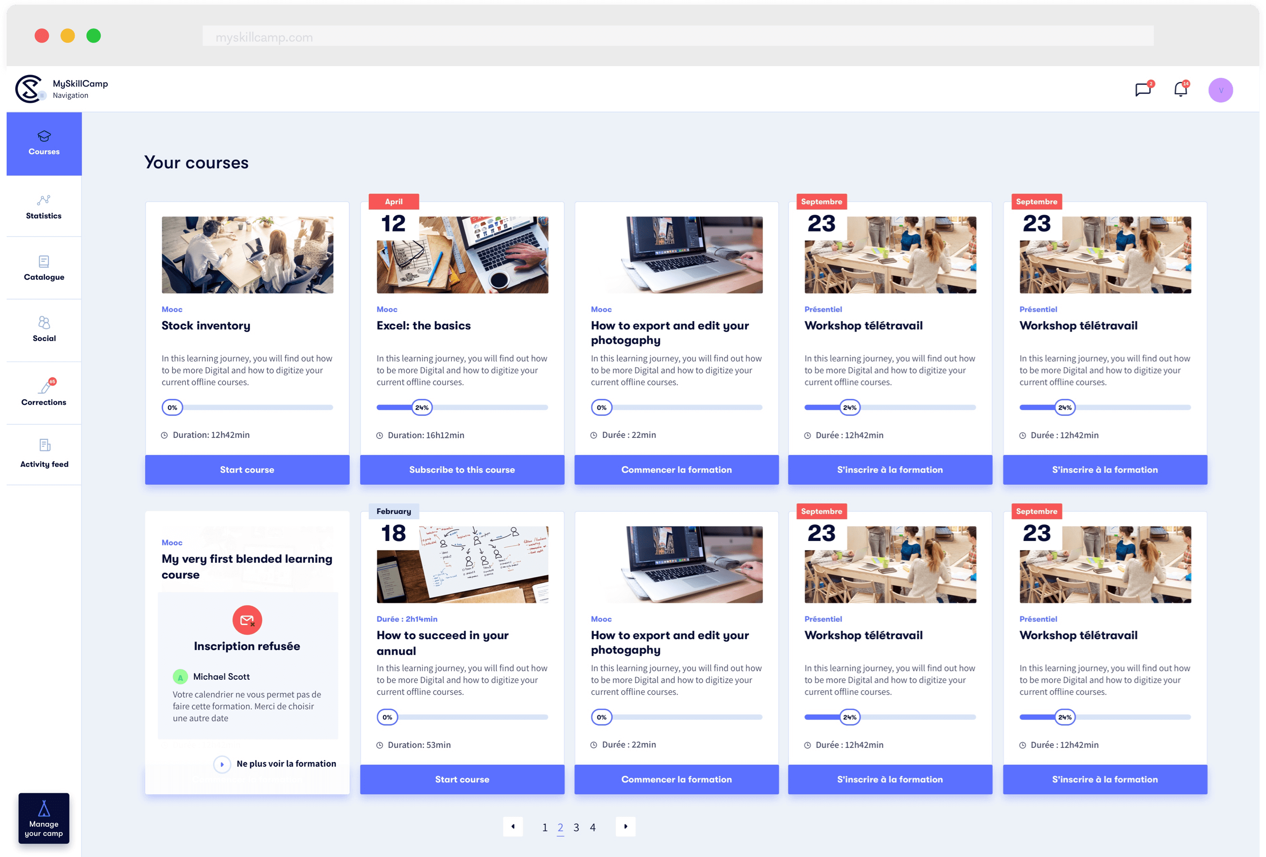
Task: Open Statistics in the sidebar
Action: [43, 207]
